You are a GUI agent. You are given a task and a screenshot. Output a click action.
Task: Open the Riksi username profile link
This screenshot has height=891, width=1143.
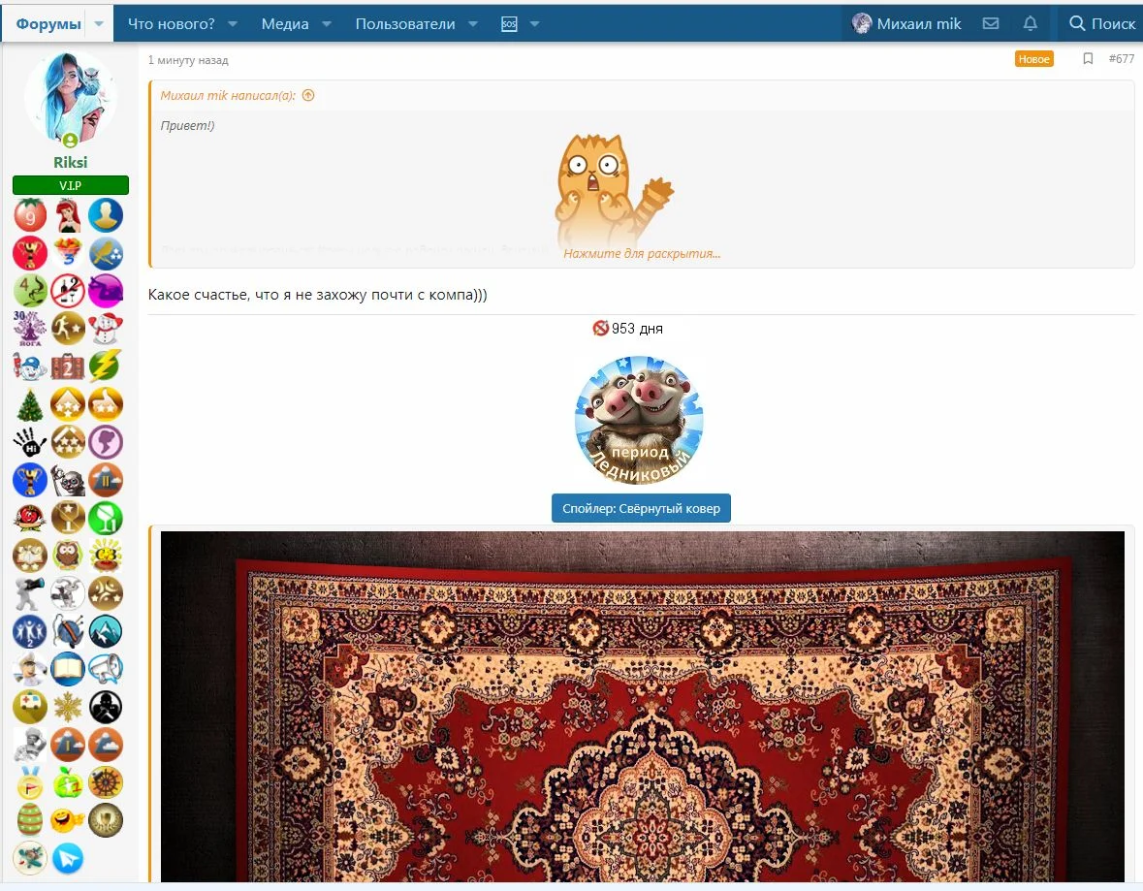click(x=70, y=162)
